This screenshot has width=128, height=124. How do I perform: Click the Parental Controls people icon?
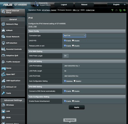[3, 49]
